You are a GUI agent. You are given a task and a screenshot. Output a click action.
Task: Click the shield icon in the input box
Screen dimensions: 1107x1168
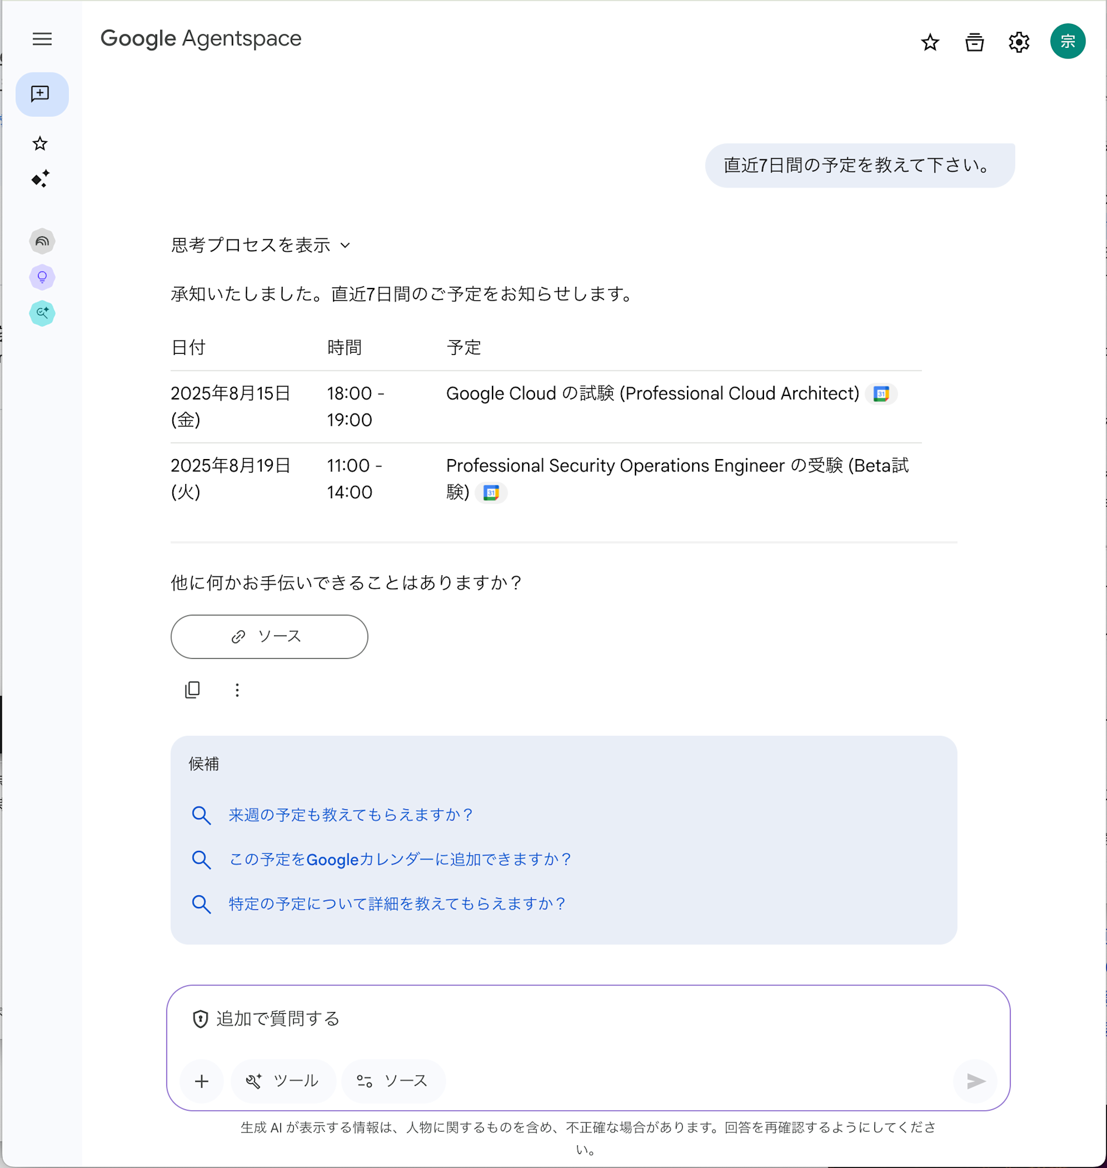coord(200,1018)
